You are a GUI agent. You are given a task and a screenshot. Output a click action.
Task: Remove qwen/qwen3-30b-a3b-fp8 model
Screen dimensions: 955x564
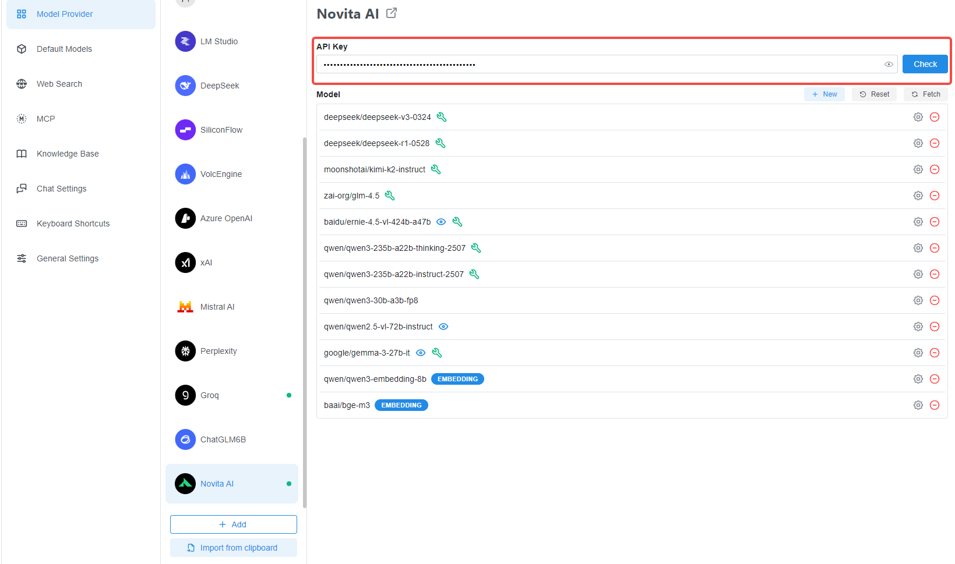point(935,300)
